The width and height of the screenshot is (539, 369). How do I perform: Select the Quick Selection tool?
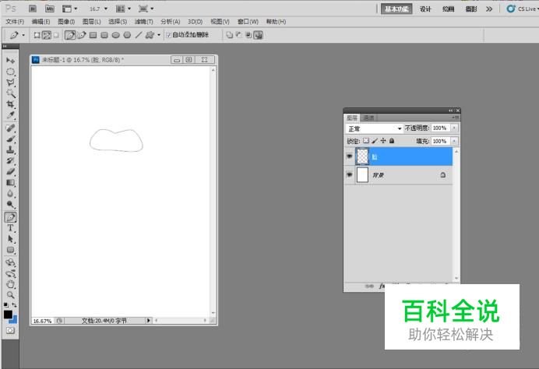tap(10, 93)
